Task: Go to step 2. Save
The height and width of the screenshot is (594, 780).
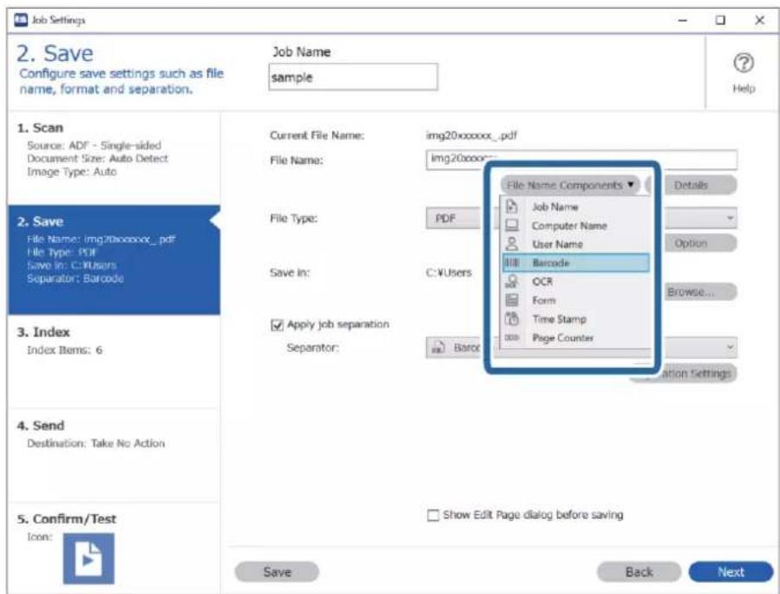Action: pyautogui.click(x=114, y=260)
